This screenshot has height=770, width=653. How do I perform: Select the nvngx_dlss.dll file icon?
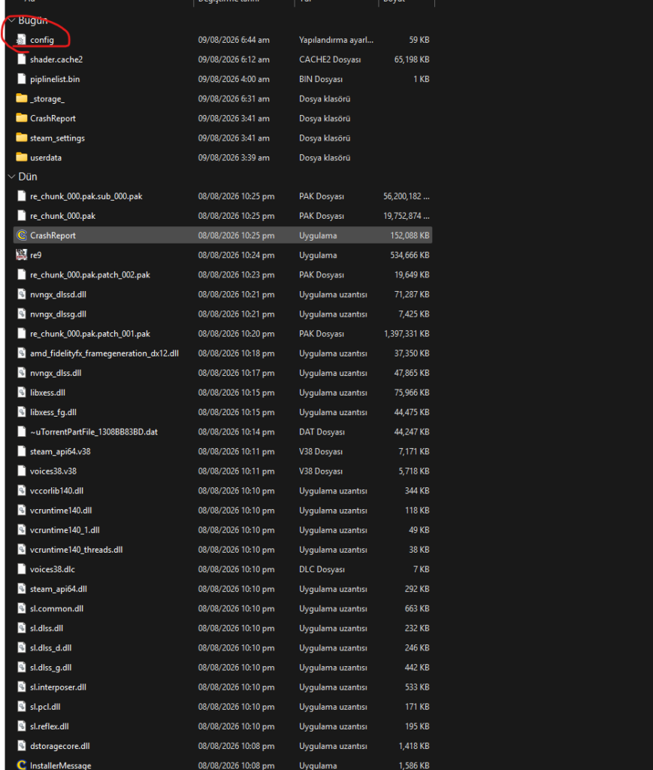[21, 373]
